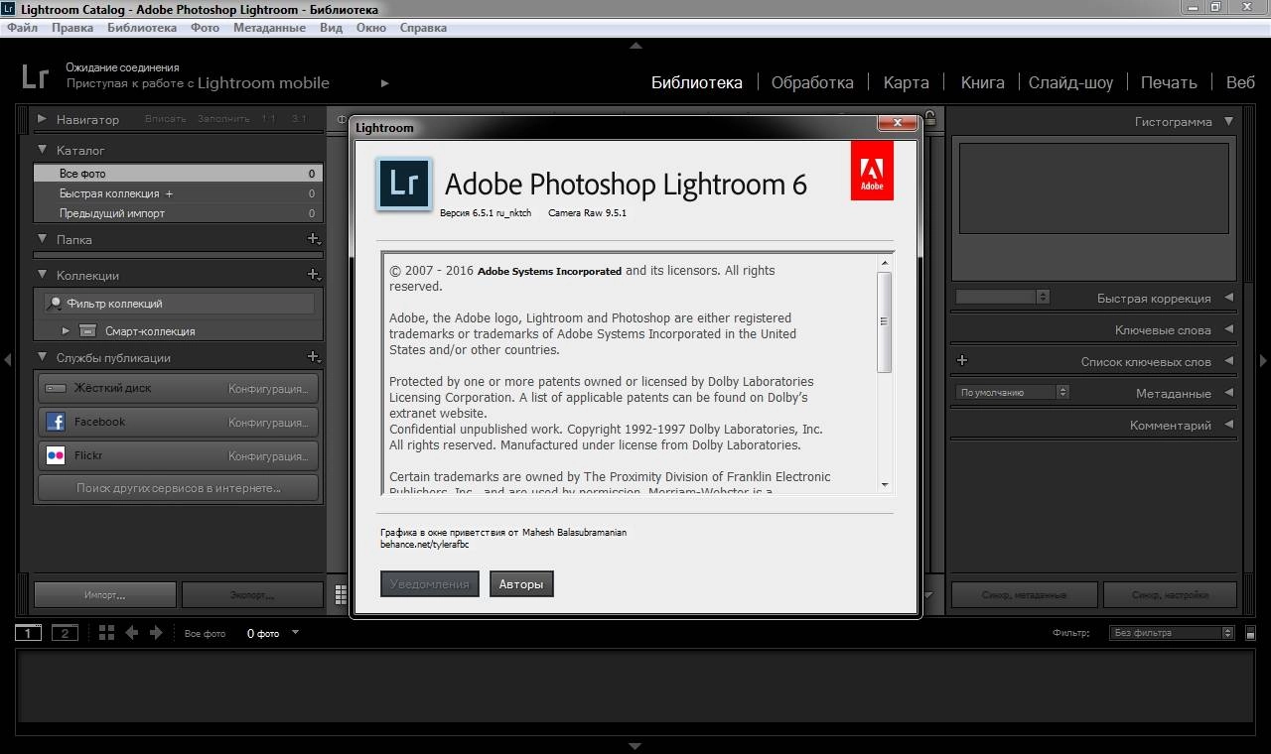The image size is (1271, 754).
Task: Click the Авторы button in About dialog
Action: point(521,584)
